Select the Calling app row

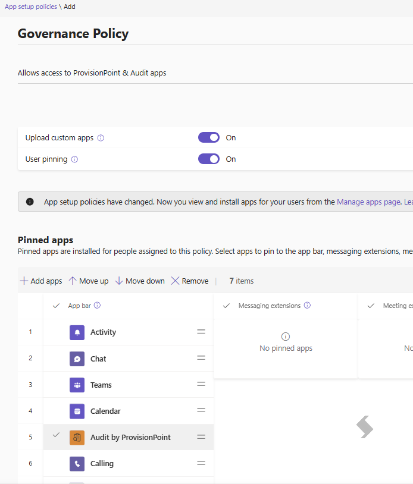pos(128,463)
